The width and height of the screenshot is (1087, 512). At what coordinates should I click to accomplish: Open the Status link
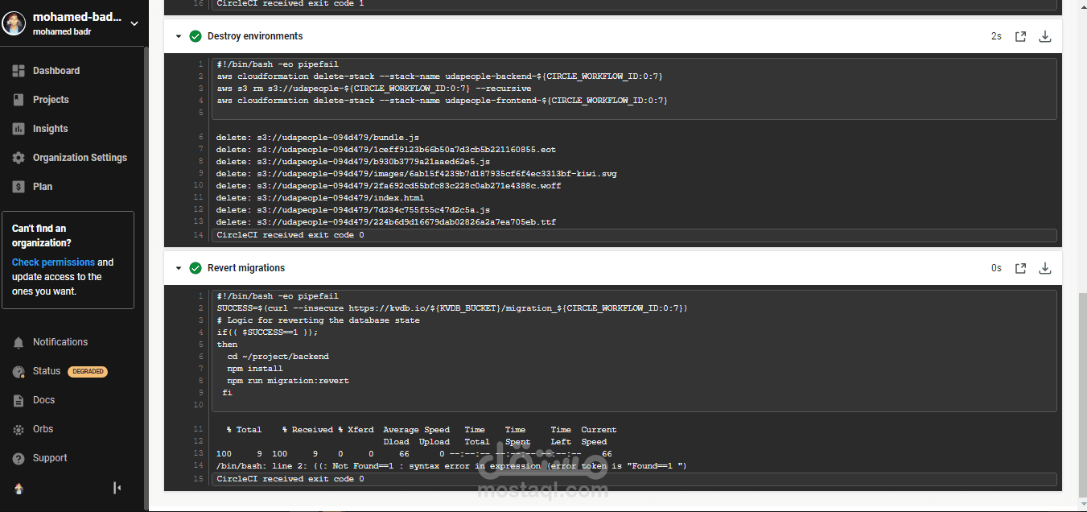[x=47, y=371]
